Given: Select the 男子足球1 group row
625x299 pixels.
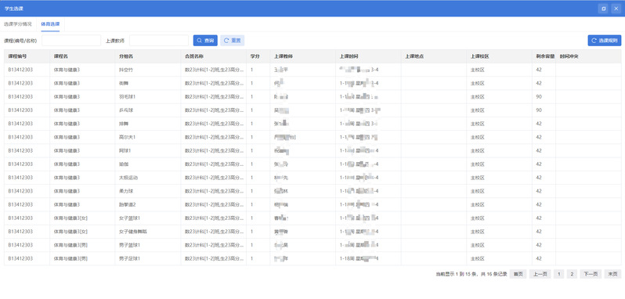Looking at the screenshot, I should point(312,258).
